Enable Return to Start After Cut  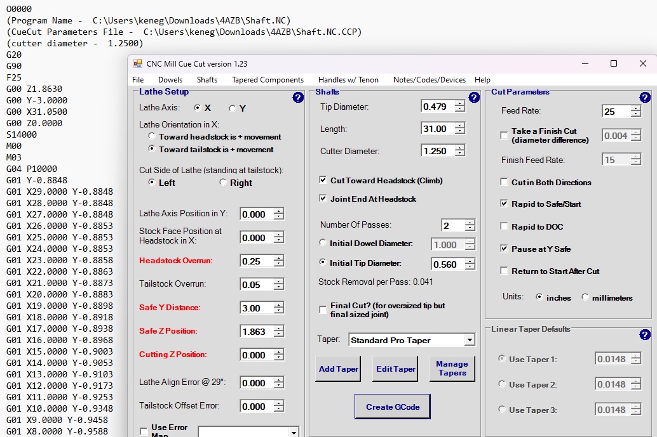click(x=504, y=271)
